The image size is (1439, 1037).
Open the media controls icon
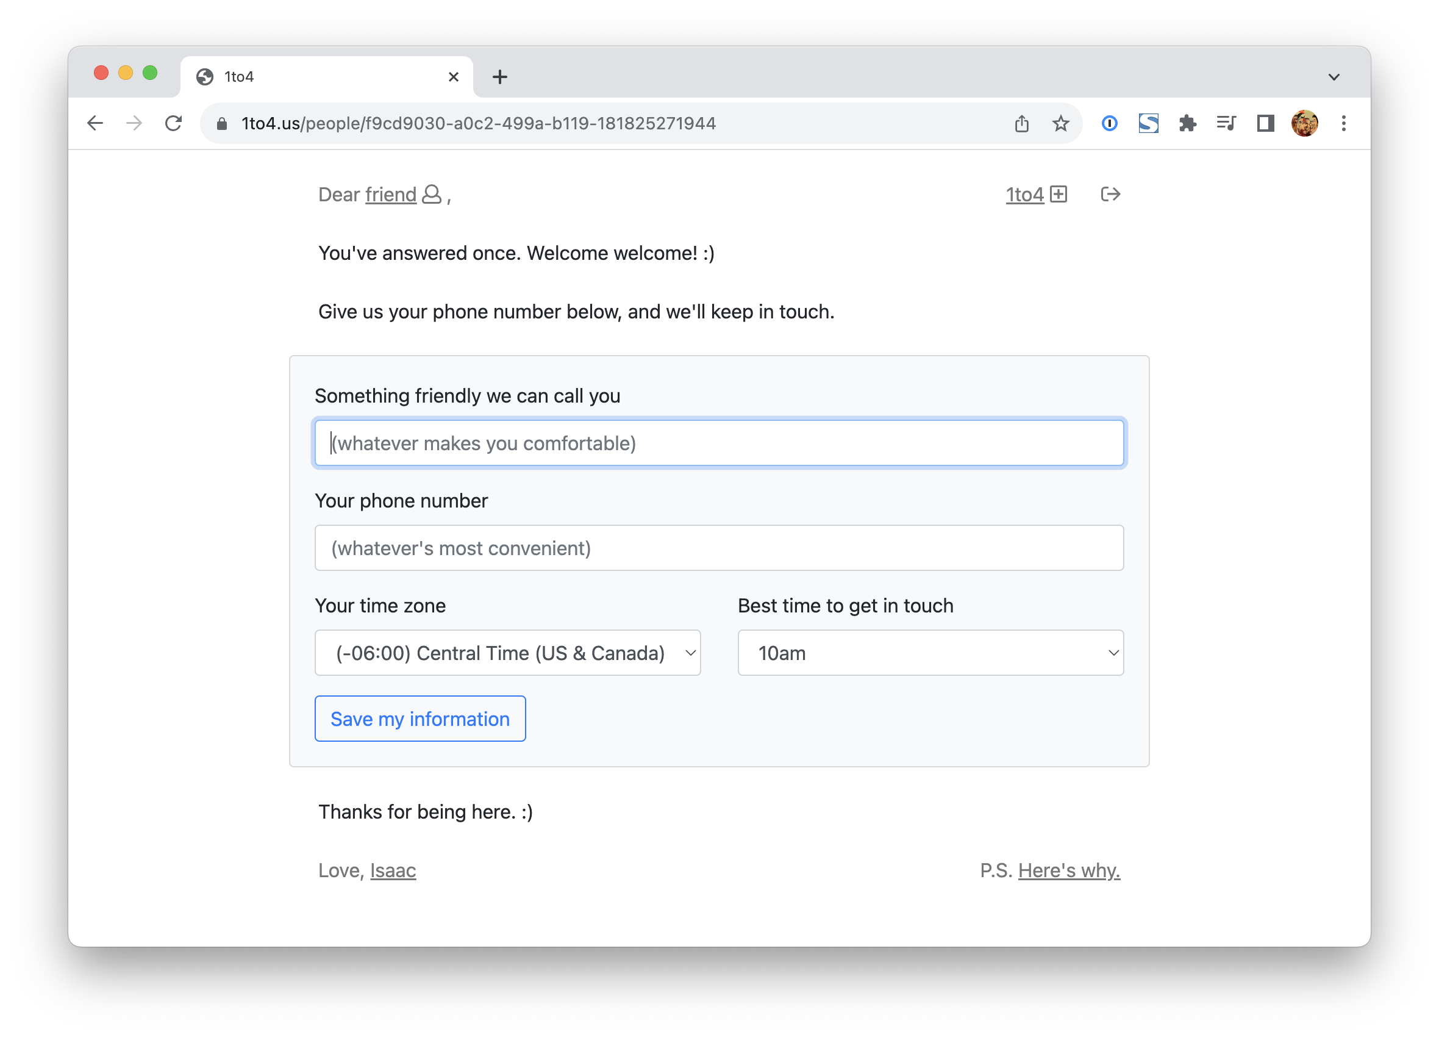click(x=1226, y=123)
